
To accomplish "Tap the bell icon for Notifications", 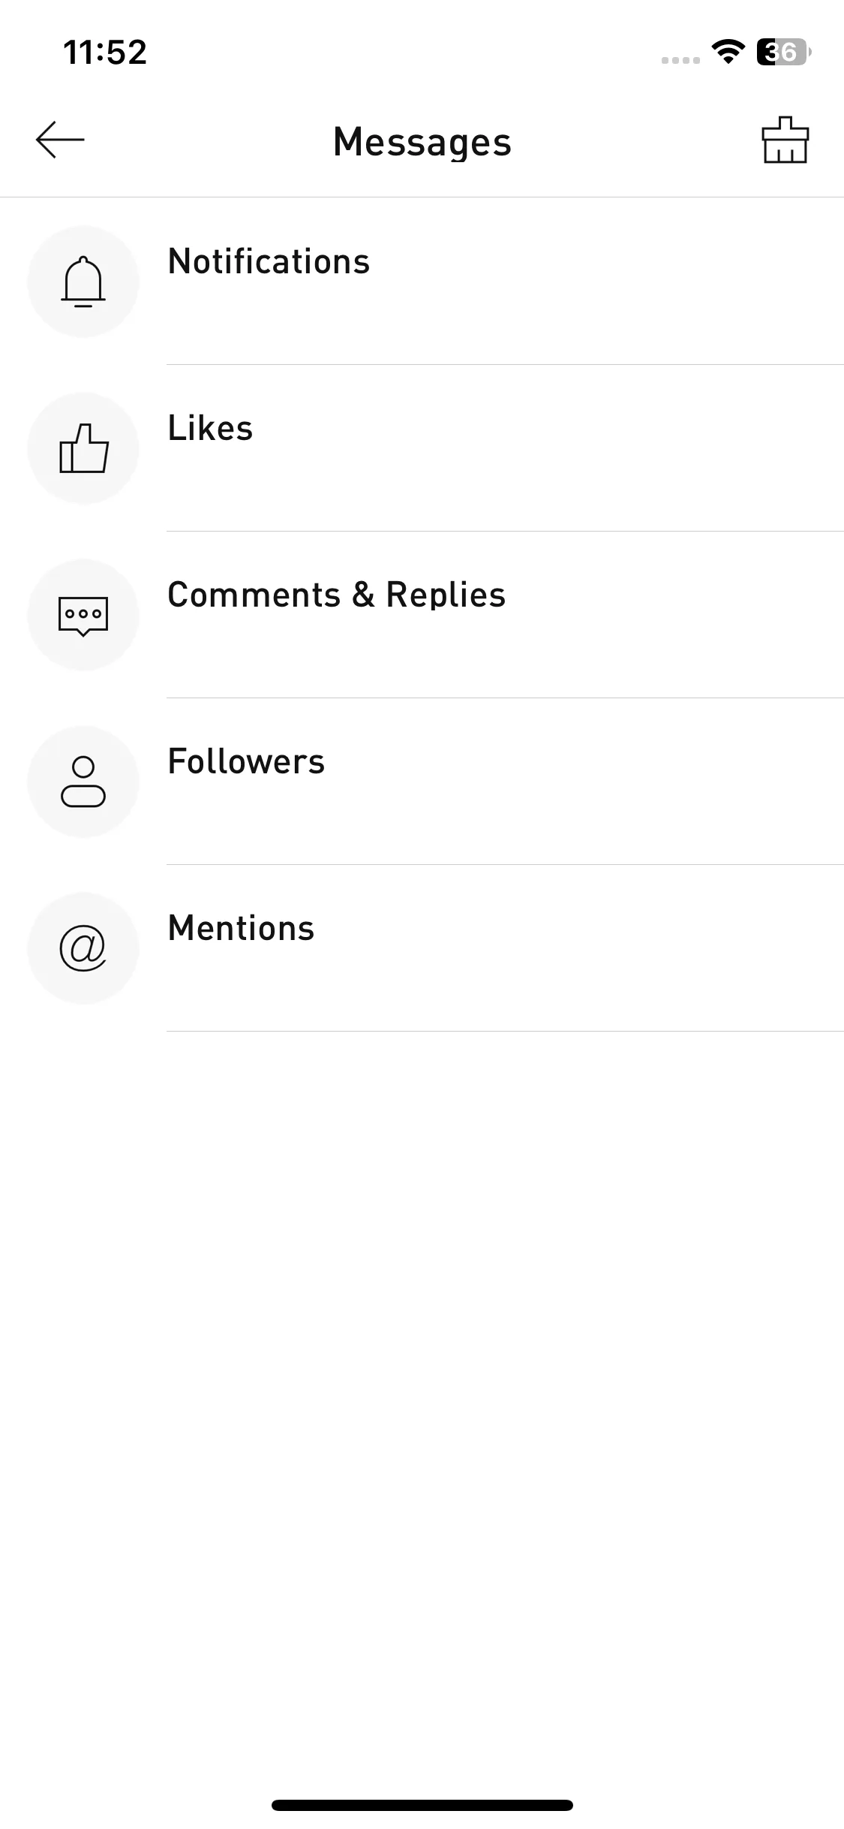I will (83, 282).
